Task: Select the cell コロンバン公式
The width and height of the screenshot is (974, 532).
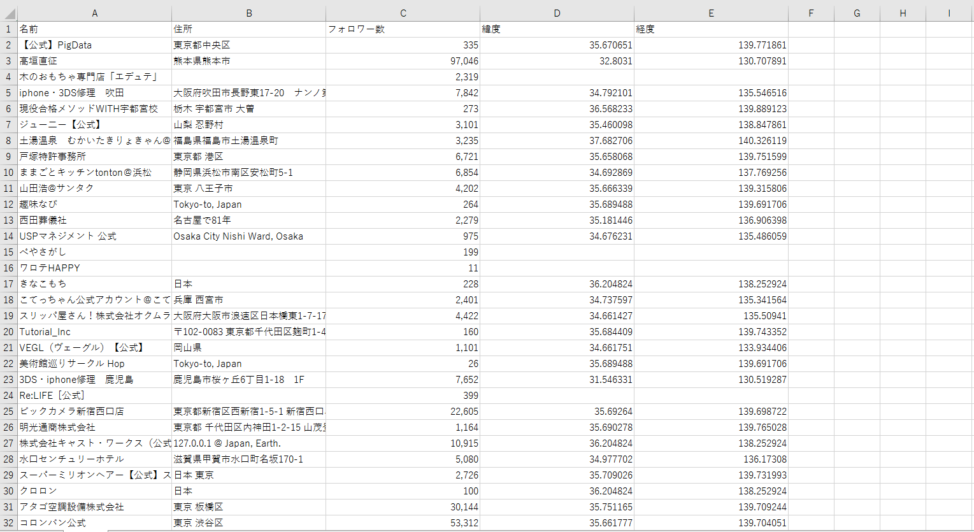Action: pyautogui.click(x=95, y=523)
